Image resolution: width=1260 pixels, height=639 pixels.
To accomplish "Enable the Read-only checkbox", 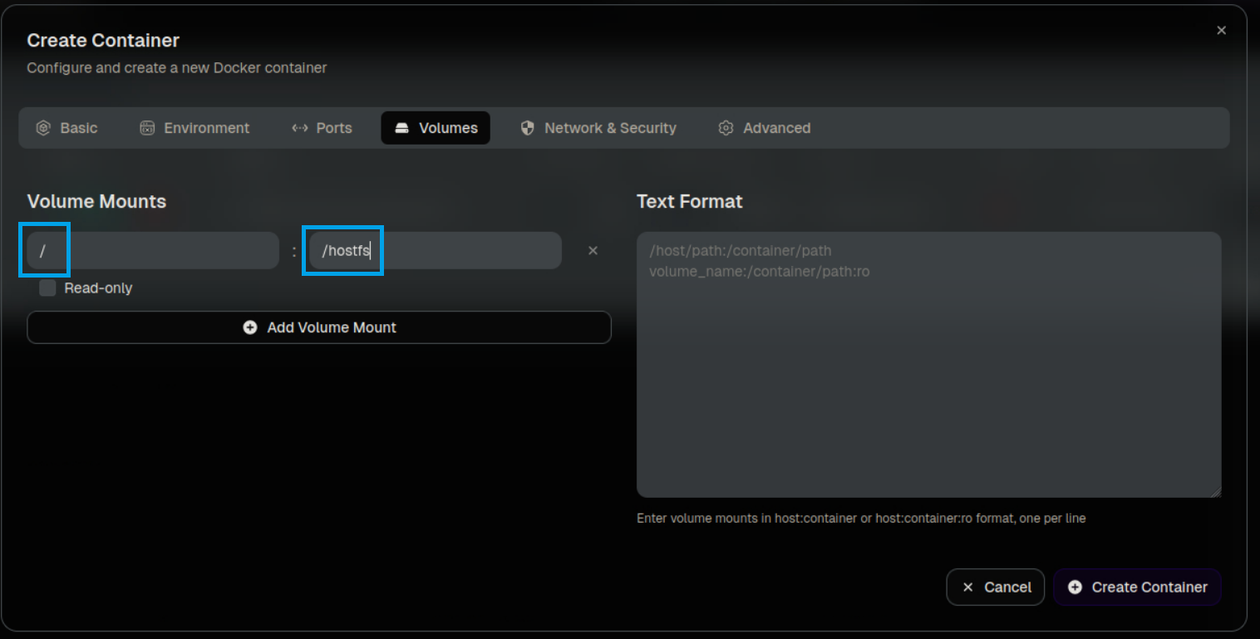I will point(47,288).
